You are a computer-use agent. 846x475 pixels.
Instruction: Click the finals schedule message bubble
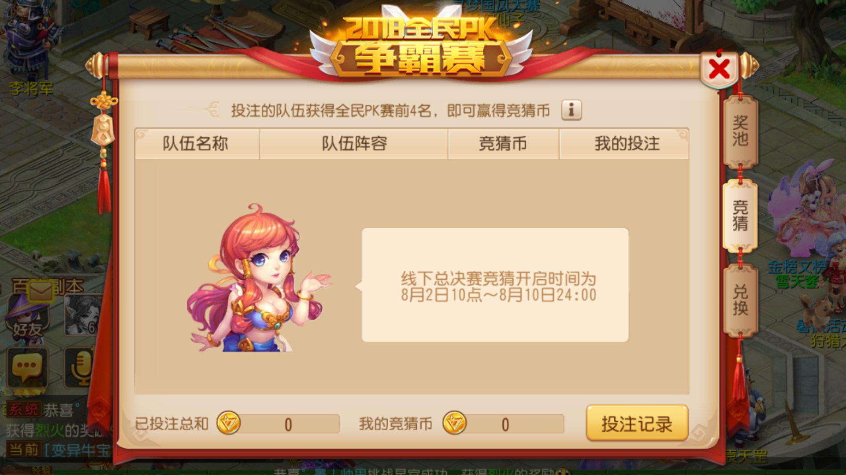[495, 285]
